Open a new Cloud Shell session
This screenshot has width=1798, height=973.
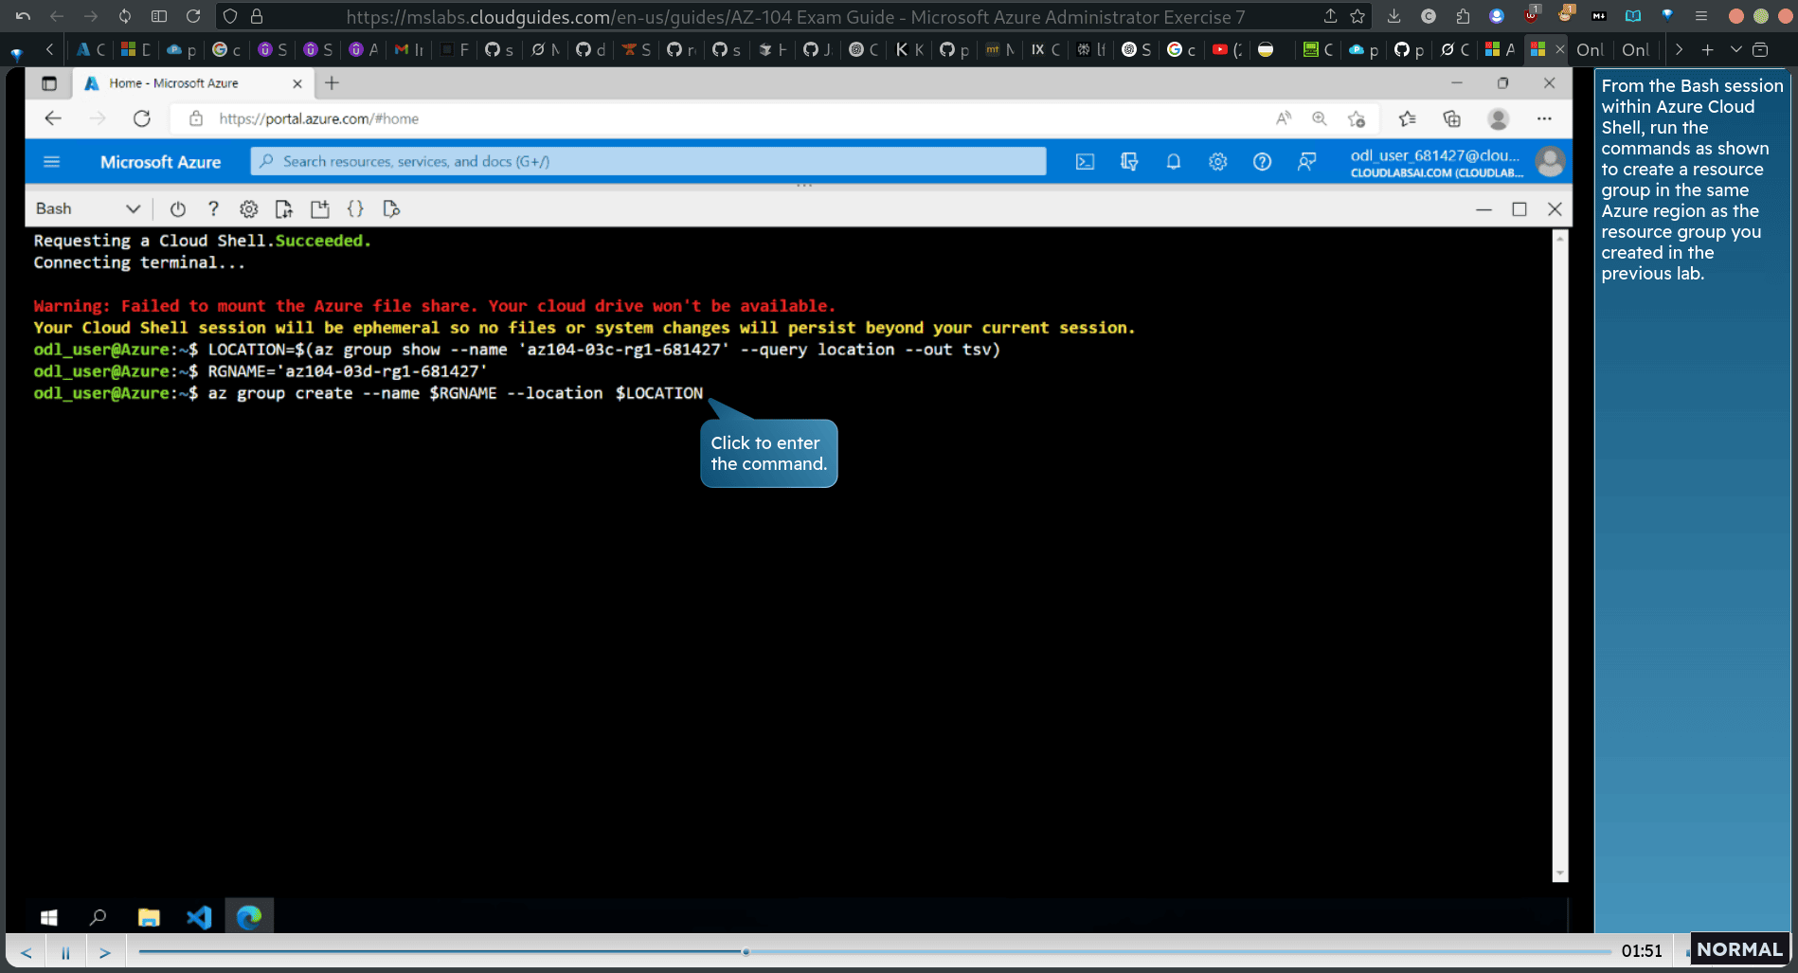click(319, 208)
